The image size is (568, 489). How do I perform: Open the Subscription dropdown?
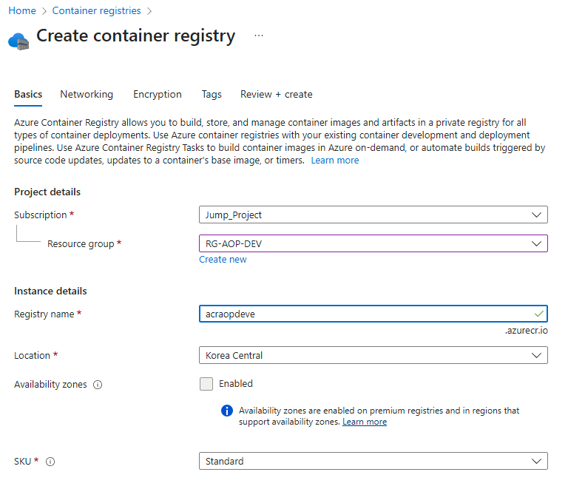[373, 215]
